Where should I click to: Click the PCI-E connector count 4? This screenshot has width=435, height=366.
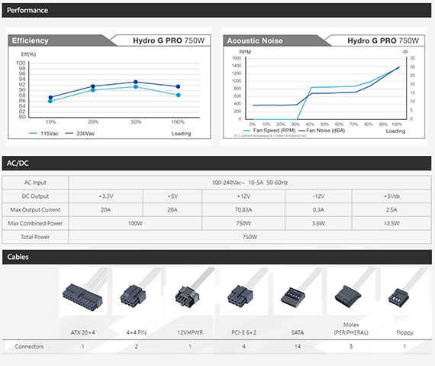(x=243, y=347)
